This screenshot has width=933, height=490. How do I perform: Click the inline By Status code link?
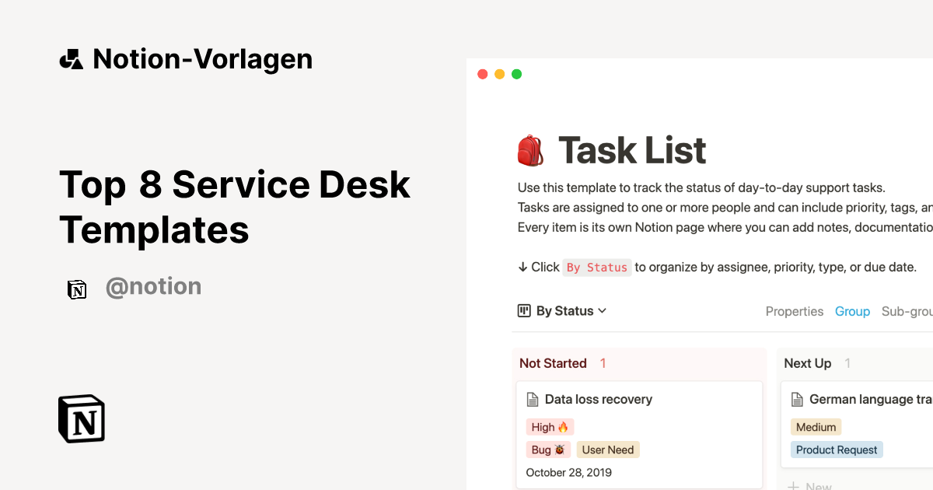click(597, 267)
